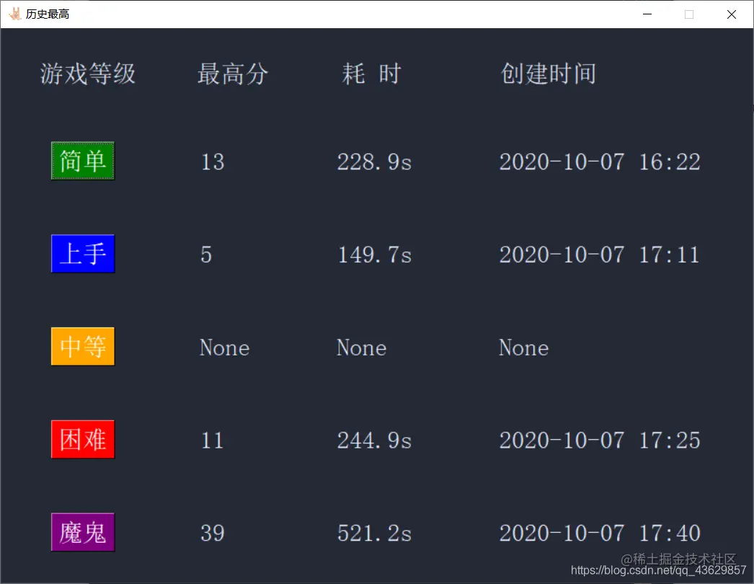754x584 pixels.
Task: Click the 创建时间 column header
Action: pos(548,74)
